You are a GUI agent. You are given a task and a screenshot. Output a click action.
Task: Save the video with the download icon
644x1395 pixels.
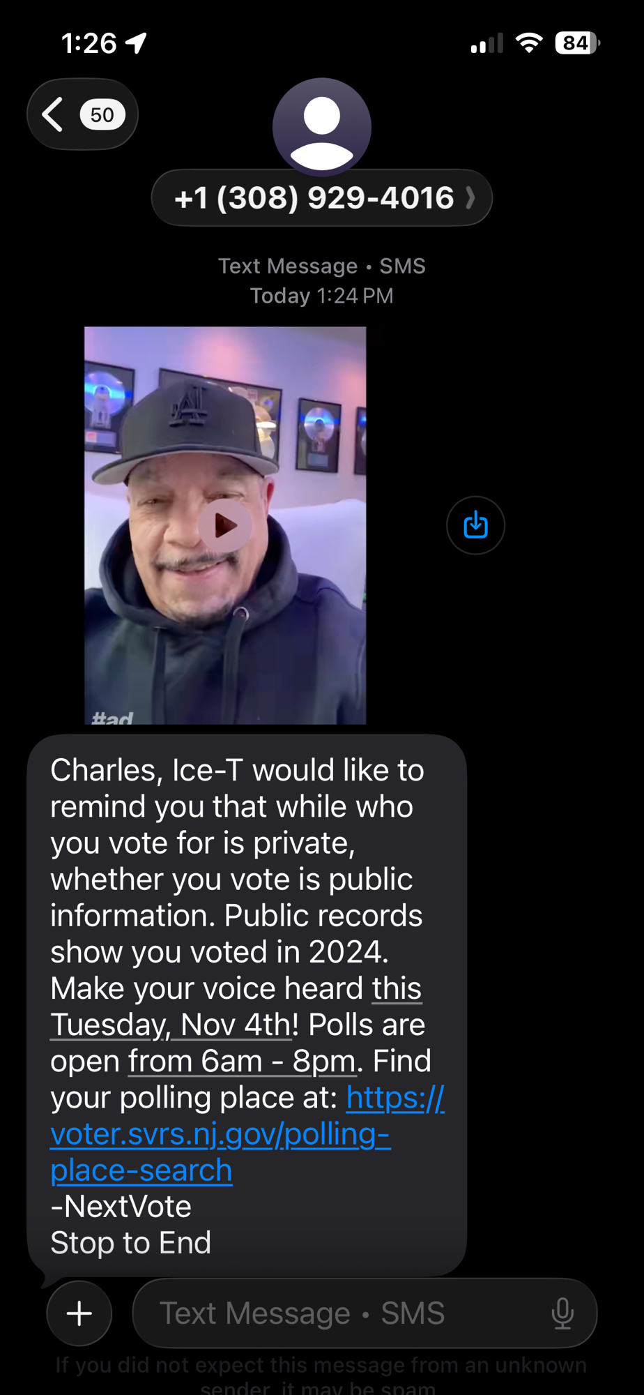tap(475, 525)
